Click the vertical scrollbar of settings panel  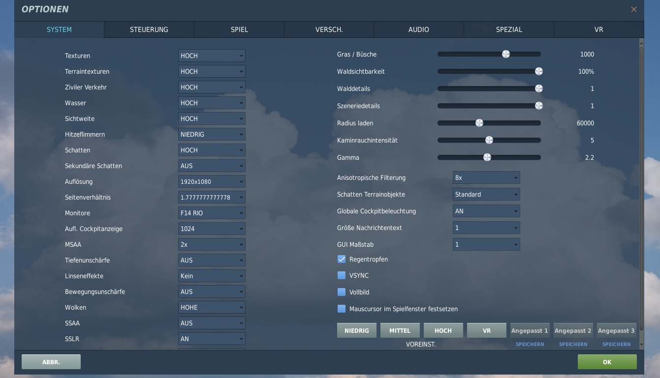point(641,187)
